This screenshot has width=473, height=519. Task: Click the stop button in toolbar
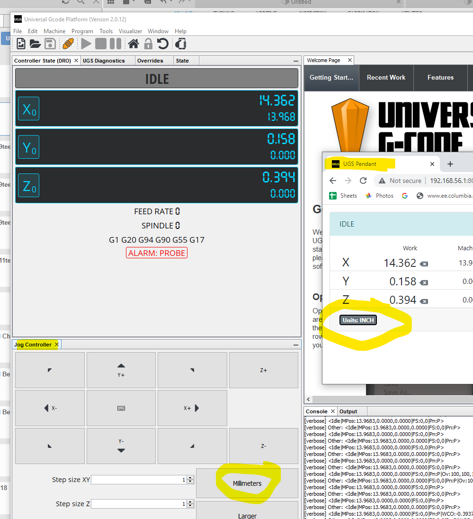101,44
